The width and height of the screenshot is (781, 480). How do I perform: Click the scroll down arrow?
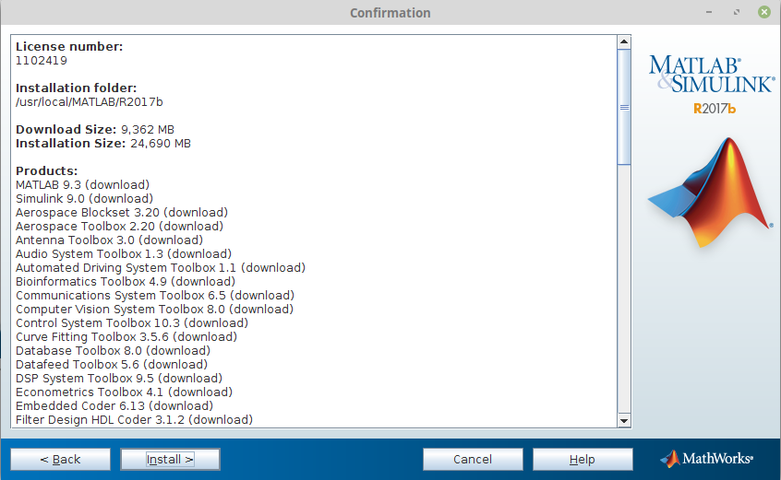(624, 420)
